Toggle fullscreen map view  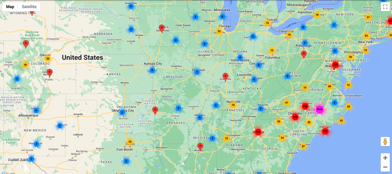[385, 7]
